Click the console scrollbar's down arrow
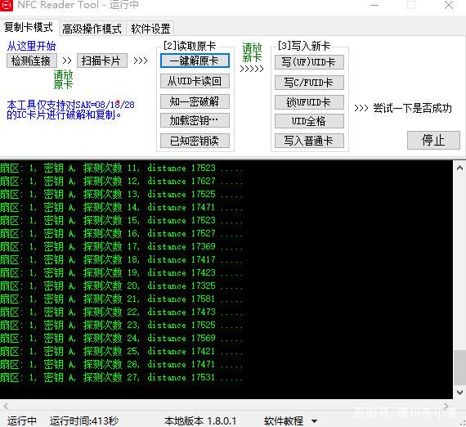 click(459, 392)
